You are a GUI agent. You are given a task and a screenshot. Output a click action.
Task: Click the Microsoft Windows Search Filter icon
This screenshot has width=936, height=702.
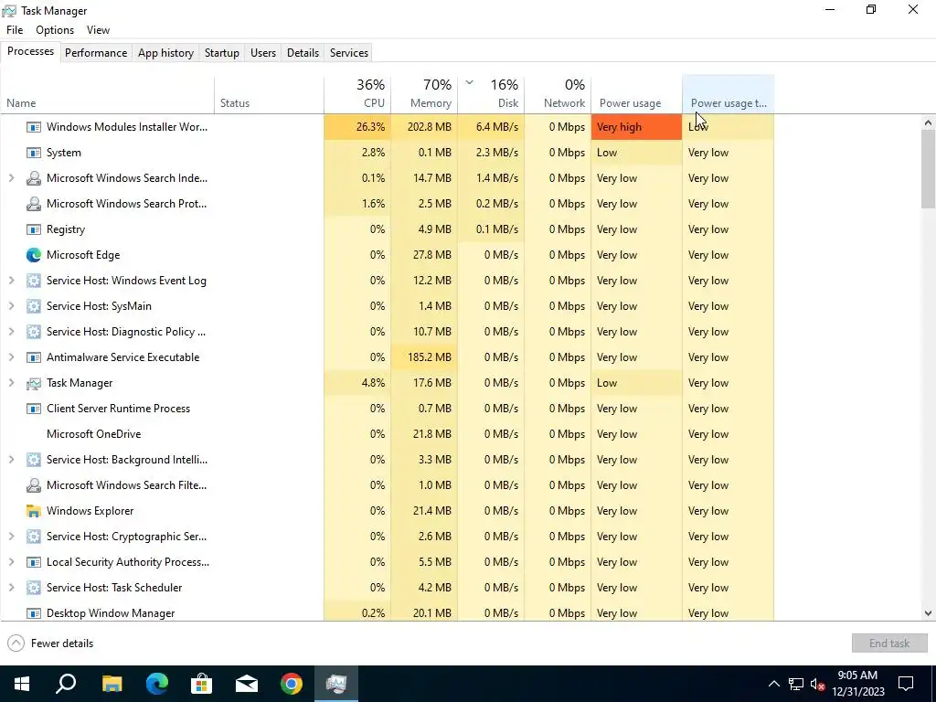[x=34, y=485]
